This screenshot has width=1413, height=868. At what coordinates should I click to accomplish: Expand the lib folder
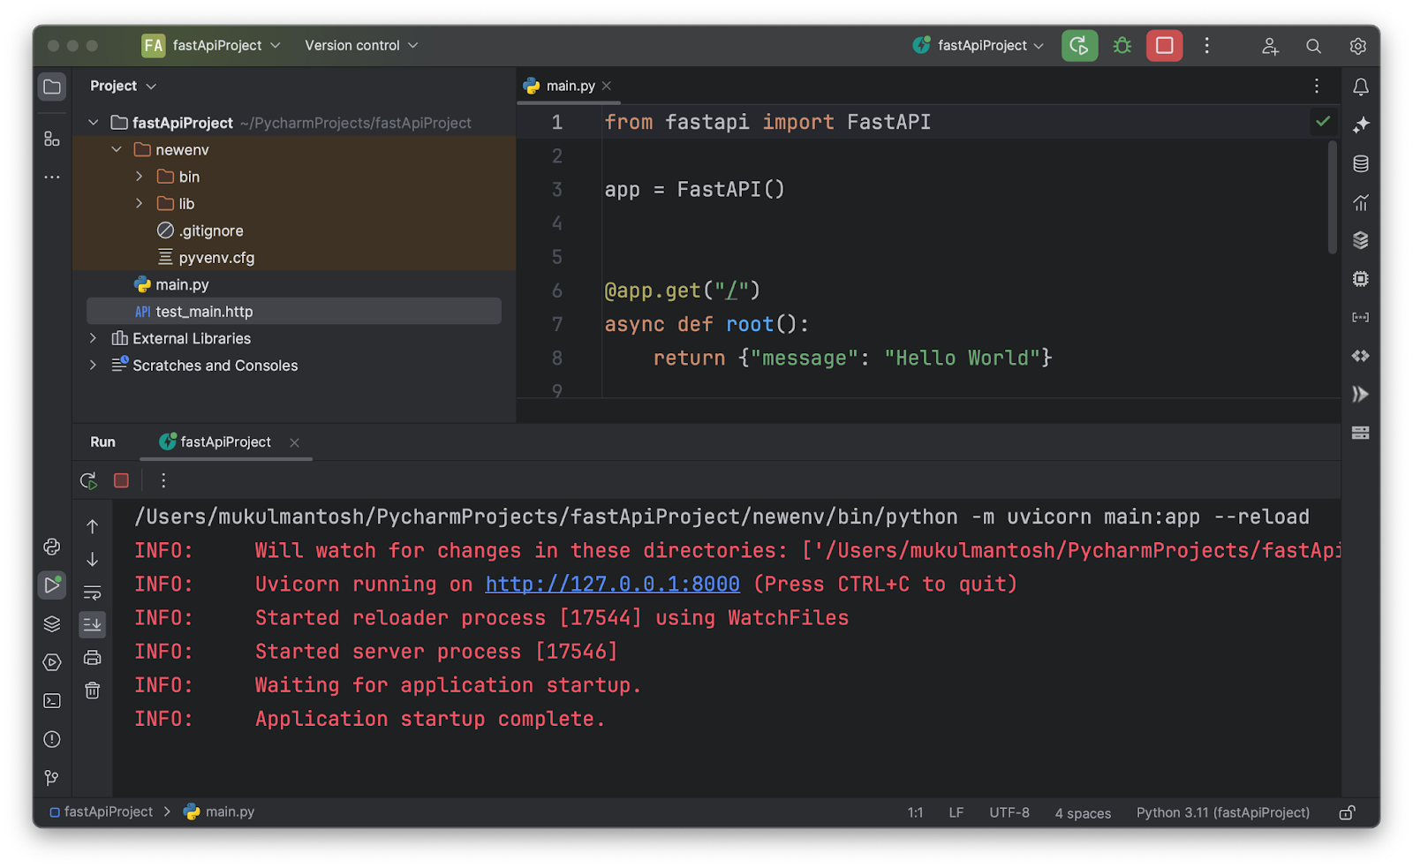[139, 204]
